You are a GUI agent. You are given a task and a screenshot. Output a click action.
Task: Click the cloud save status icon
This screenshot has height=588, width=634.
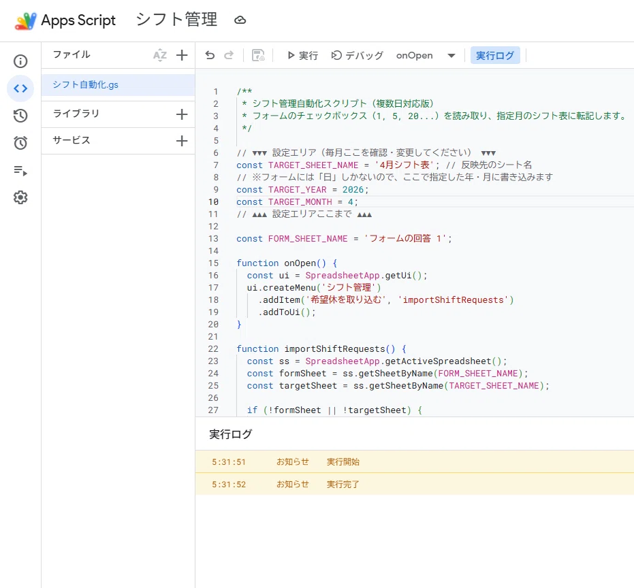(x=240, y=20)
